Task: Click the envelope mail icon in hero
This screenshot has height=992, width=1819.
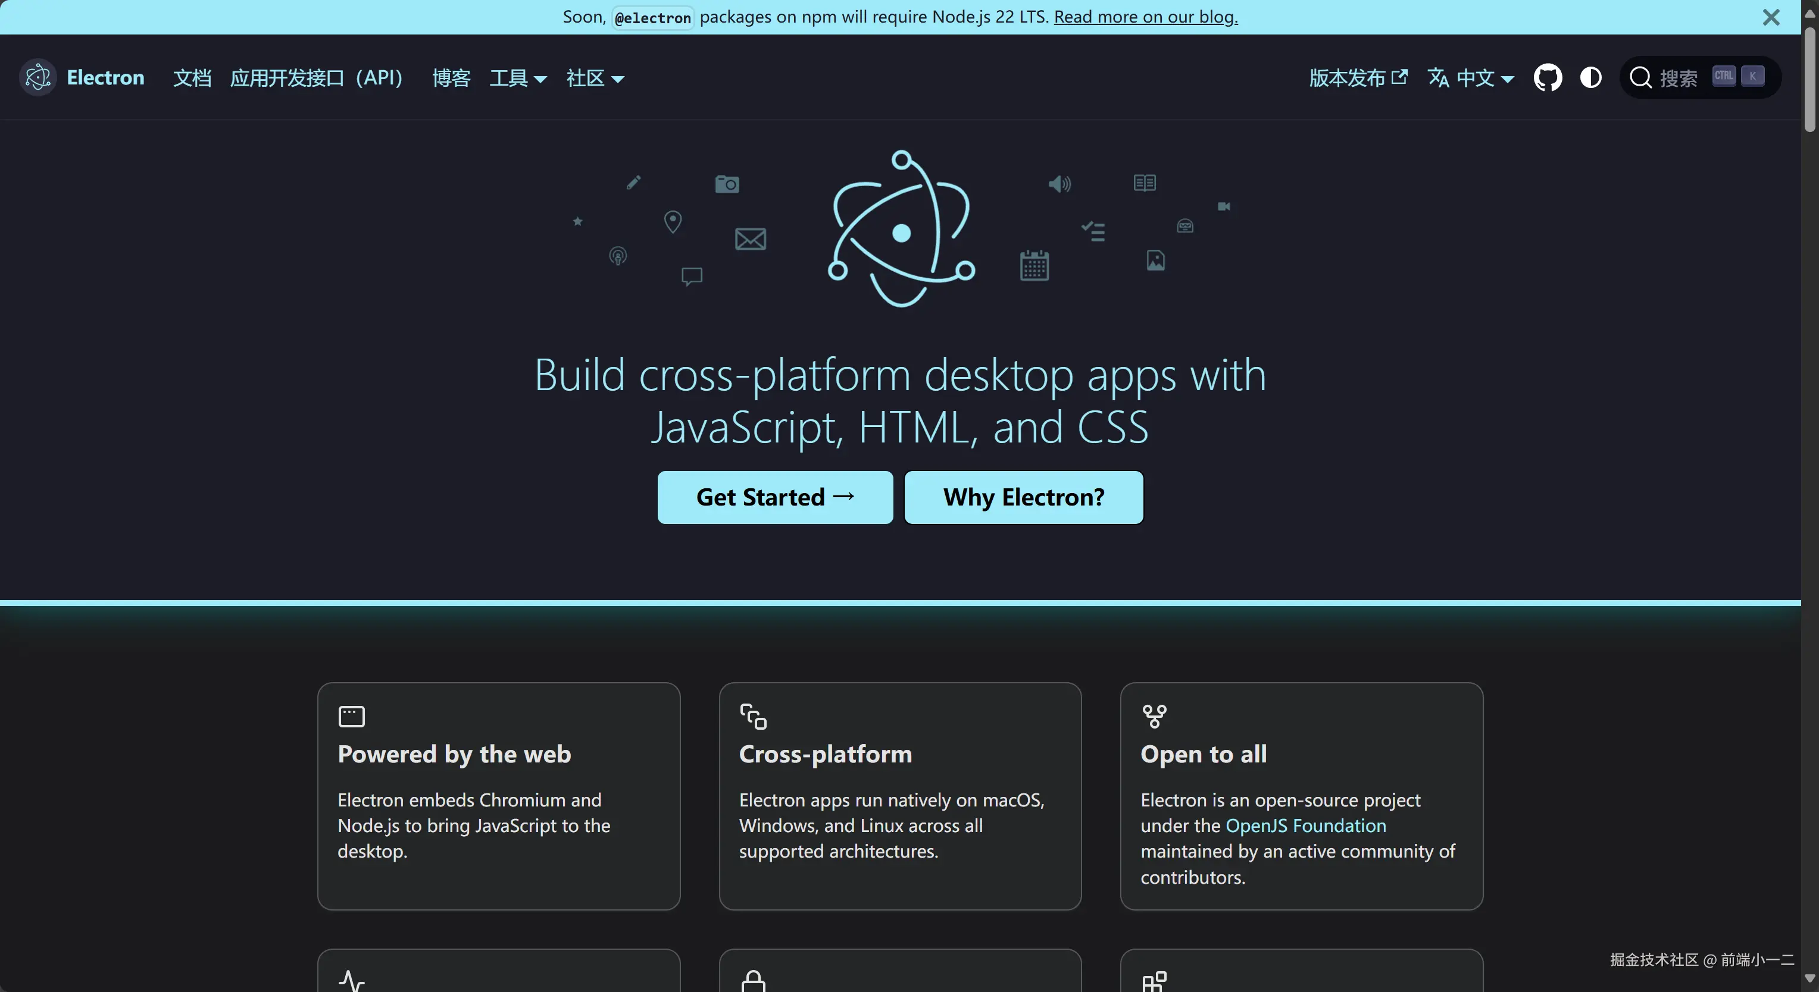Action: [750, 239]
